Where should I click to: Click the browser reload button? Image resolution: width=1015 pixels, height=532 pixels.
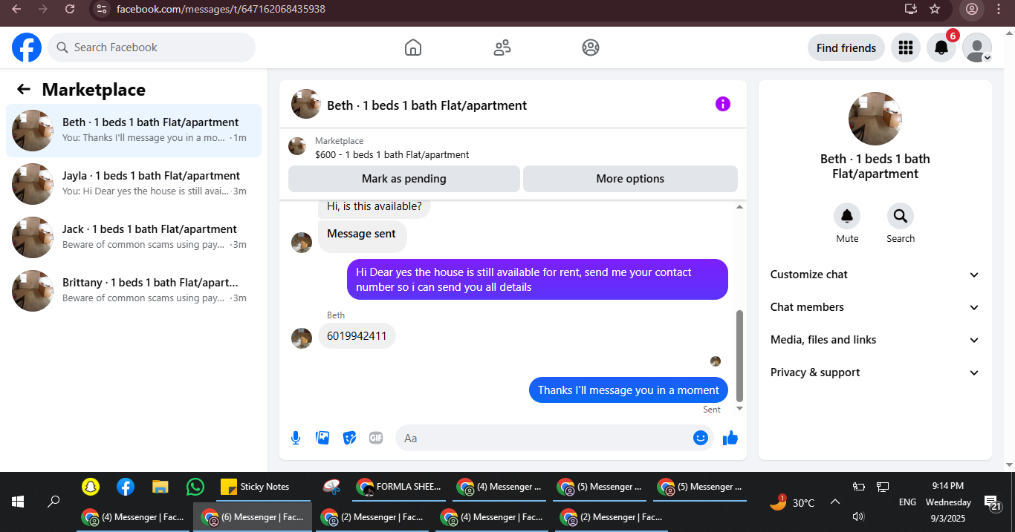(x=70, y=9)
